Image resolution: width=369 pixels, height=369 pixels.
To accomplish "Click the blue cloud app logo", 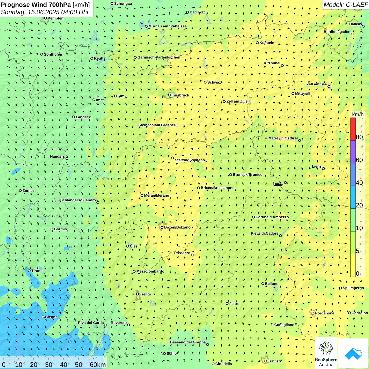I will [x=353, y=353].
